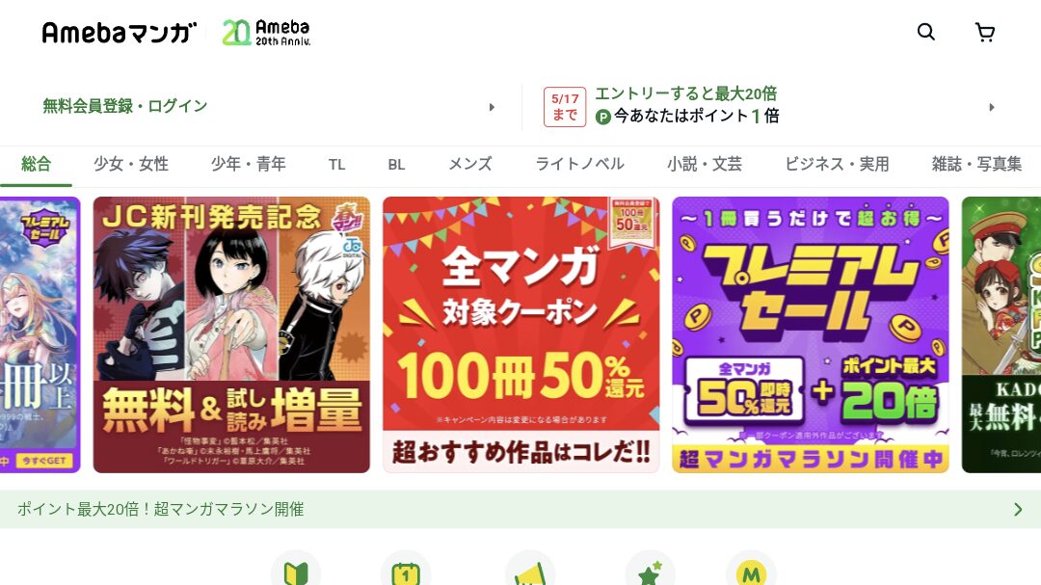Viewport: 1041px width, 585px height.
Task: Expand arrow beside point multiplier entry banner
Action: [x=992, y=107]
